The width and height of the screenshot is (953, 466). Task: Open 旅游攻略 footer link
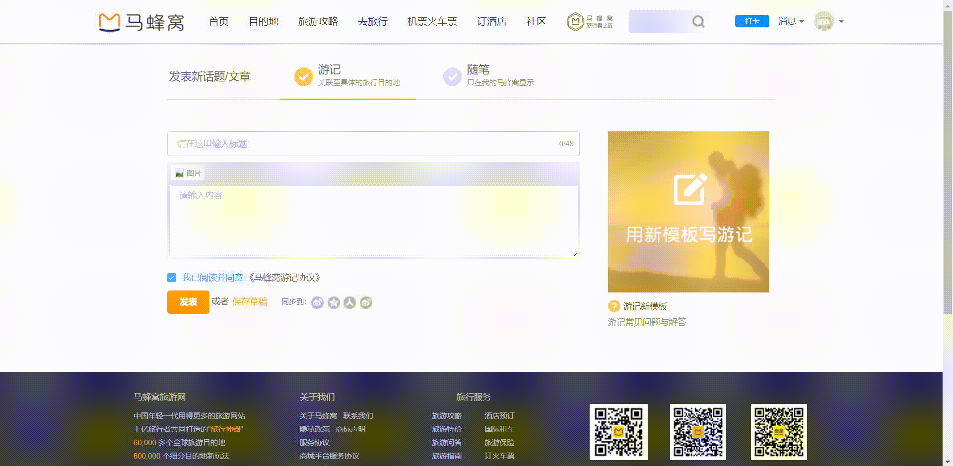pyautogui.click(x=447, y=416)
